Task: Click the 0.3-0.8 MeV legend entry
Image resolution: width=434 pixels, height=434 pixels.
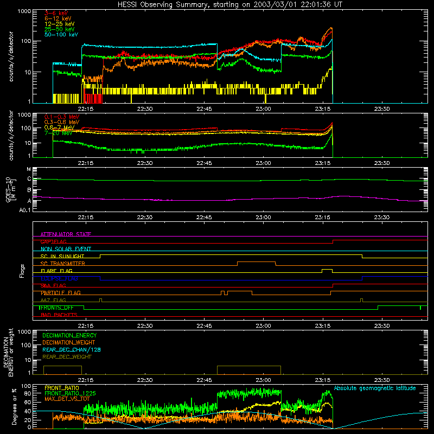Action: coord(62,122)
